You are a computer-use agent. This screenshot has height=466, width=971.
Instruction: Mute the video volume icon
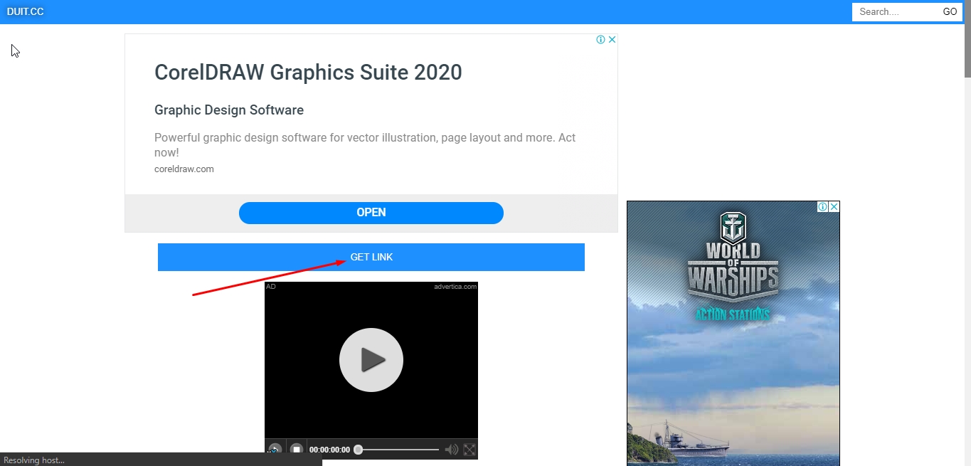click(x=451, y=450)
